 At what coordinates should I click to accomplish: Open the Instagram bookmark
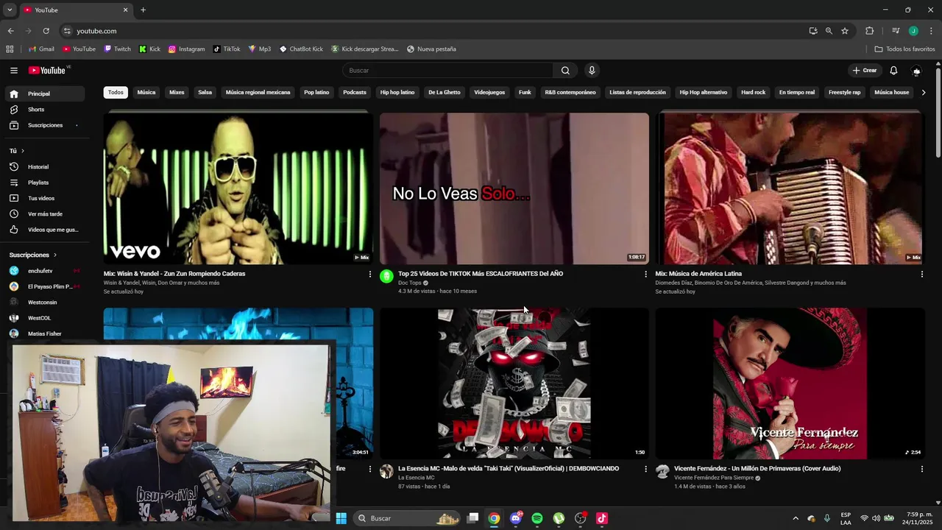tap(186, 49)
